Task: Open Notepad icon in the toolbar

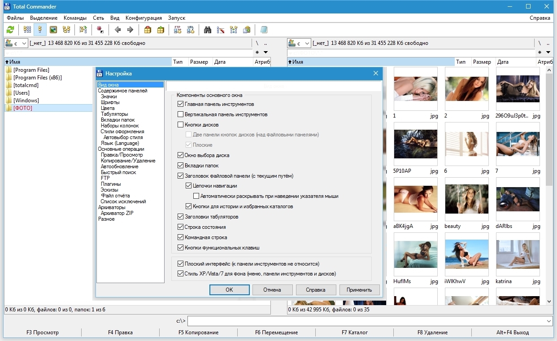Action: point(264,30)
